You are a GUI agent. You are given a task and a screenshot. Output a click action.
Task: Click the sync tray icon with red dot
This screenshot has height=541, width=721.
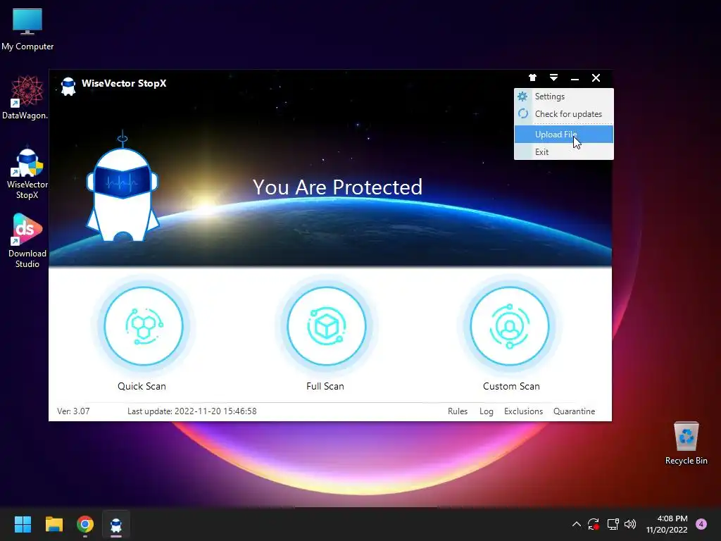pos(594,524)
